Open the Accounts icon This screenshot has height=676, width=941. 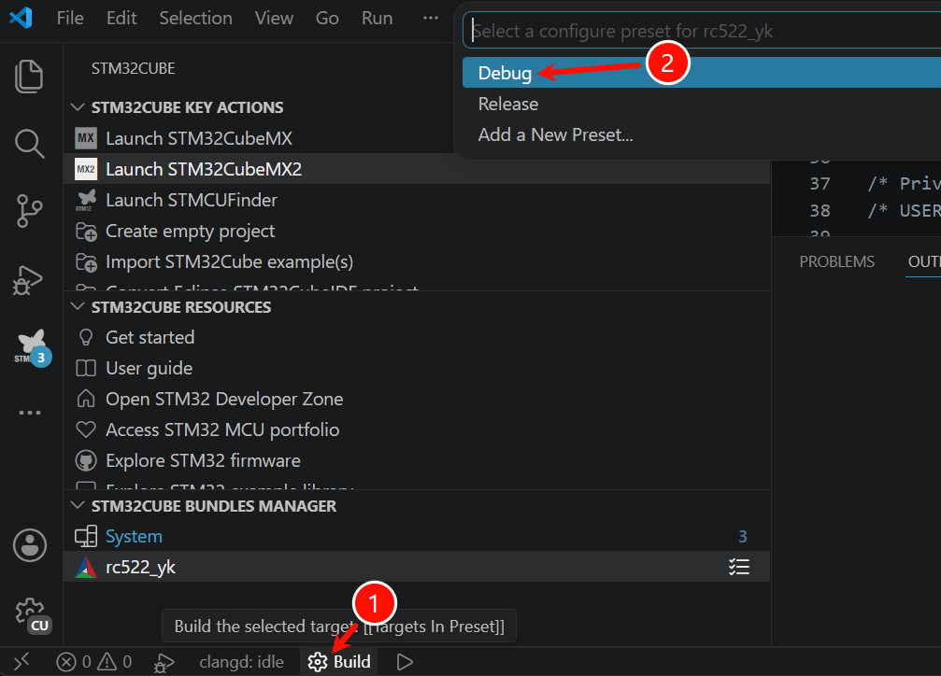pyautogui.click(x=29, y=545)
